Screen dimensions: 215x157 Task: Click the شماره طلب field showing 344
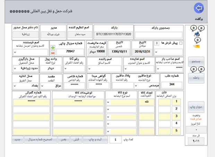pyautogui.click(x=172, y=85)
